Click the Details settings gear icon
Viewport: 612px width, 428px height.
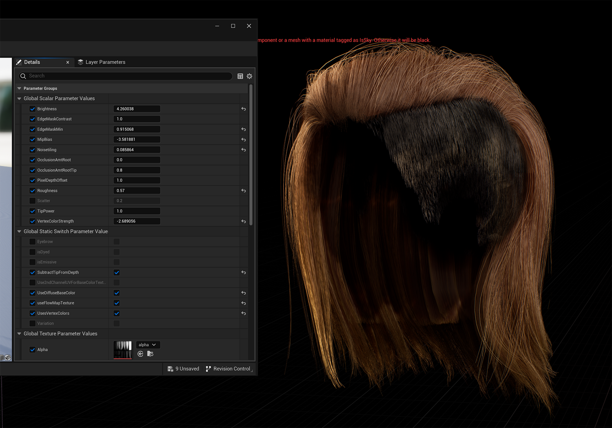[249, 76]
